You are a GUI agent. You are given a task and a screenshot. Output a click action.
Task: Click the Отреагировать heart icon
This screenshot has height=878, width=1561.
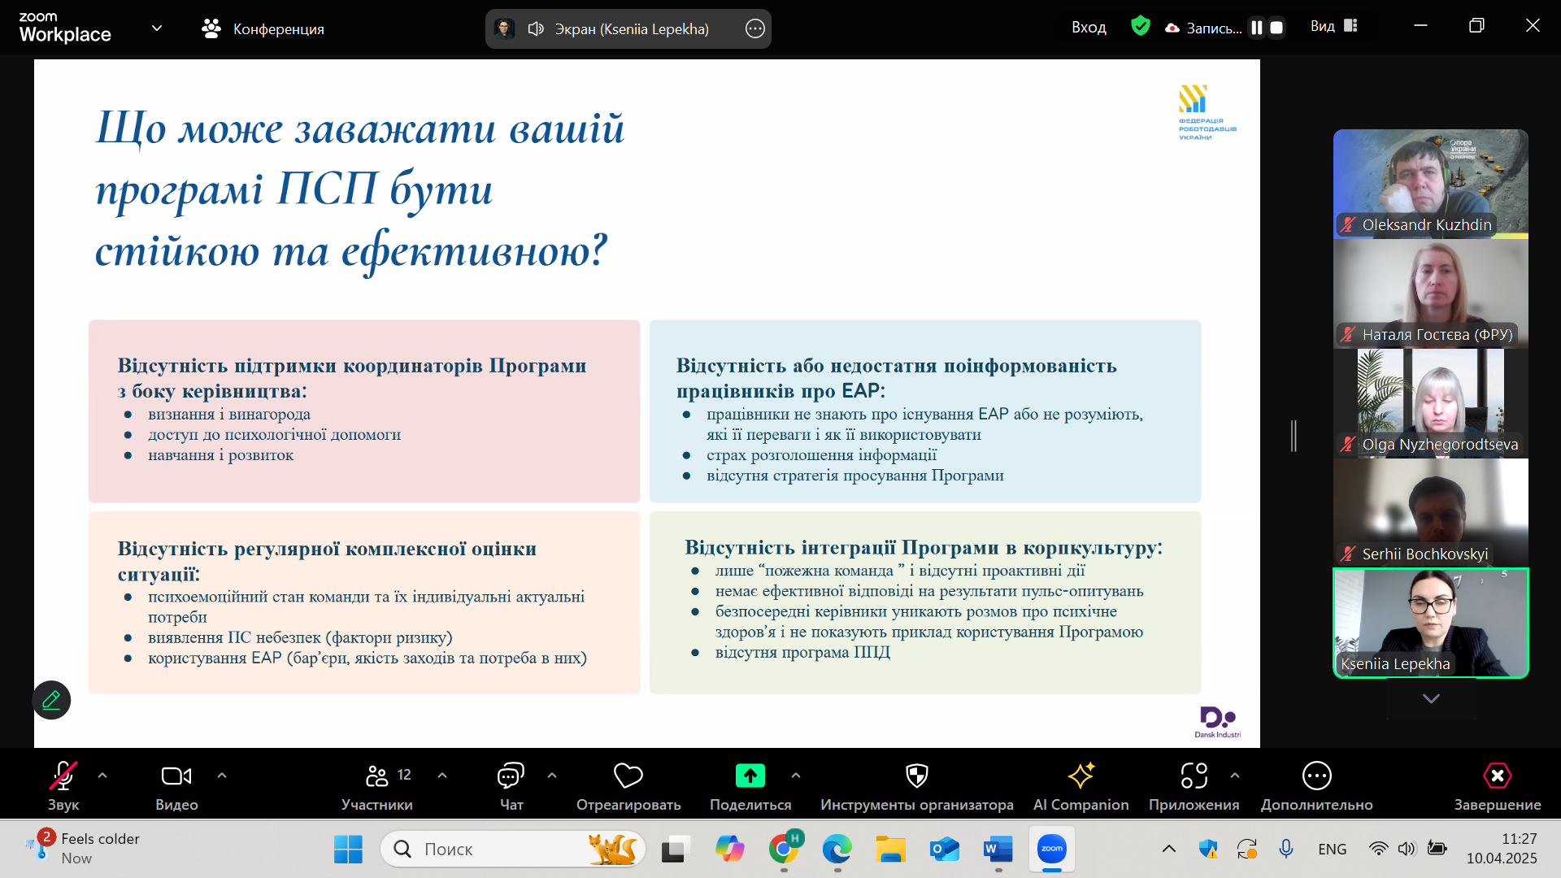[x=628, y=776]
